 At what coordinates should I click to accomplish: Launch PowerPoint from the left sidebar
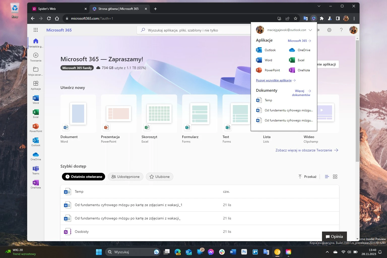pos(36,127)
